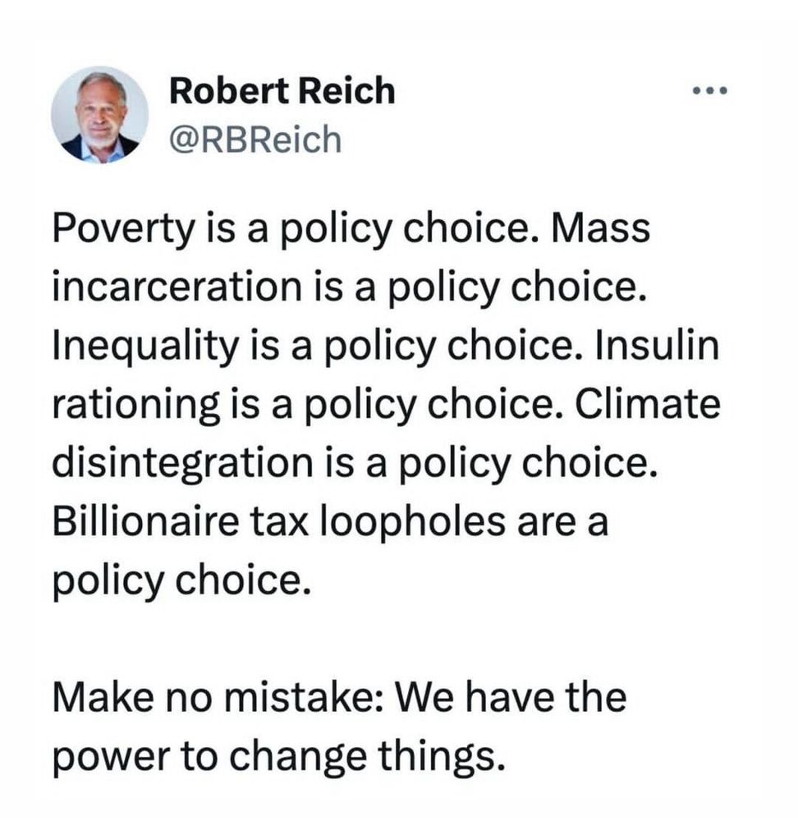Click the word Mass in the tweet
The height and width of the screenshot is (821, 798).
(x=600, y=228)
